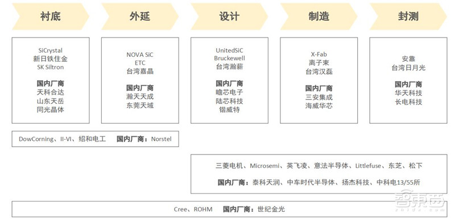This screenshot has height=221, width=455.
Task: Select ROHM in the bottom bar
Action: pos(203,210)
